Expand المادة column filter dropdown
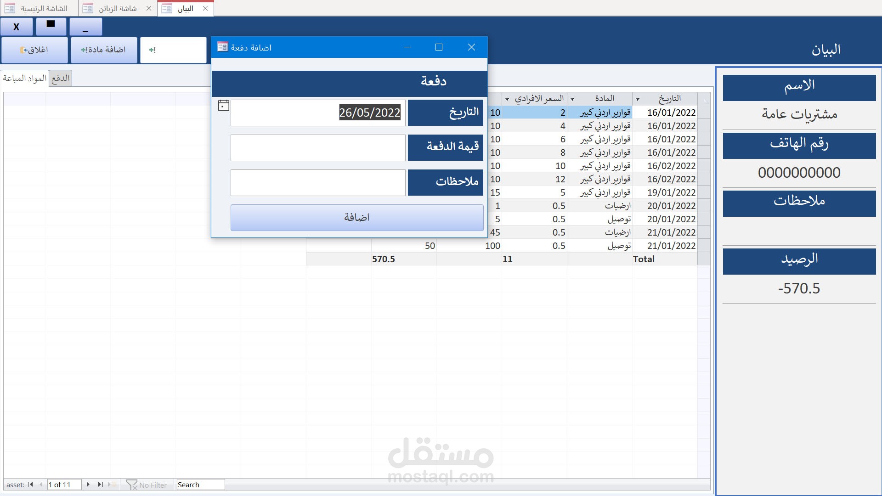Viewport: 882px width, 496px height. click(572, 99)
